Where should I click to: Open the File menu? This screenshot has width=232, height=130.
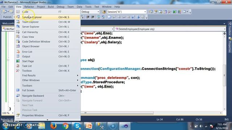(x=3, y=7)
